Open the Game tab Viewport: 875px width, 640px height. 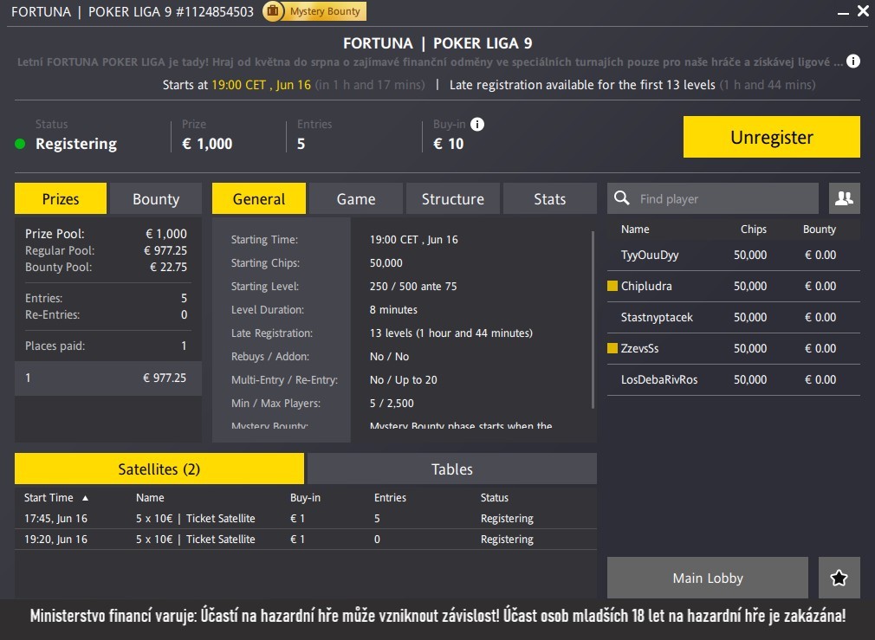point(356,198)
